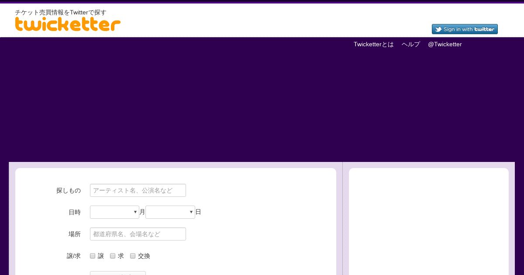Check the 求 checkbox
The image size is (524, 275).
point(113,256)
